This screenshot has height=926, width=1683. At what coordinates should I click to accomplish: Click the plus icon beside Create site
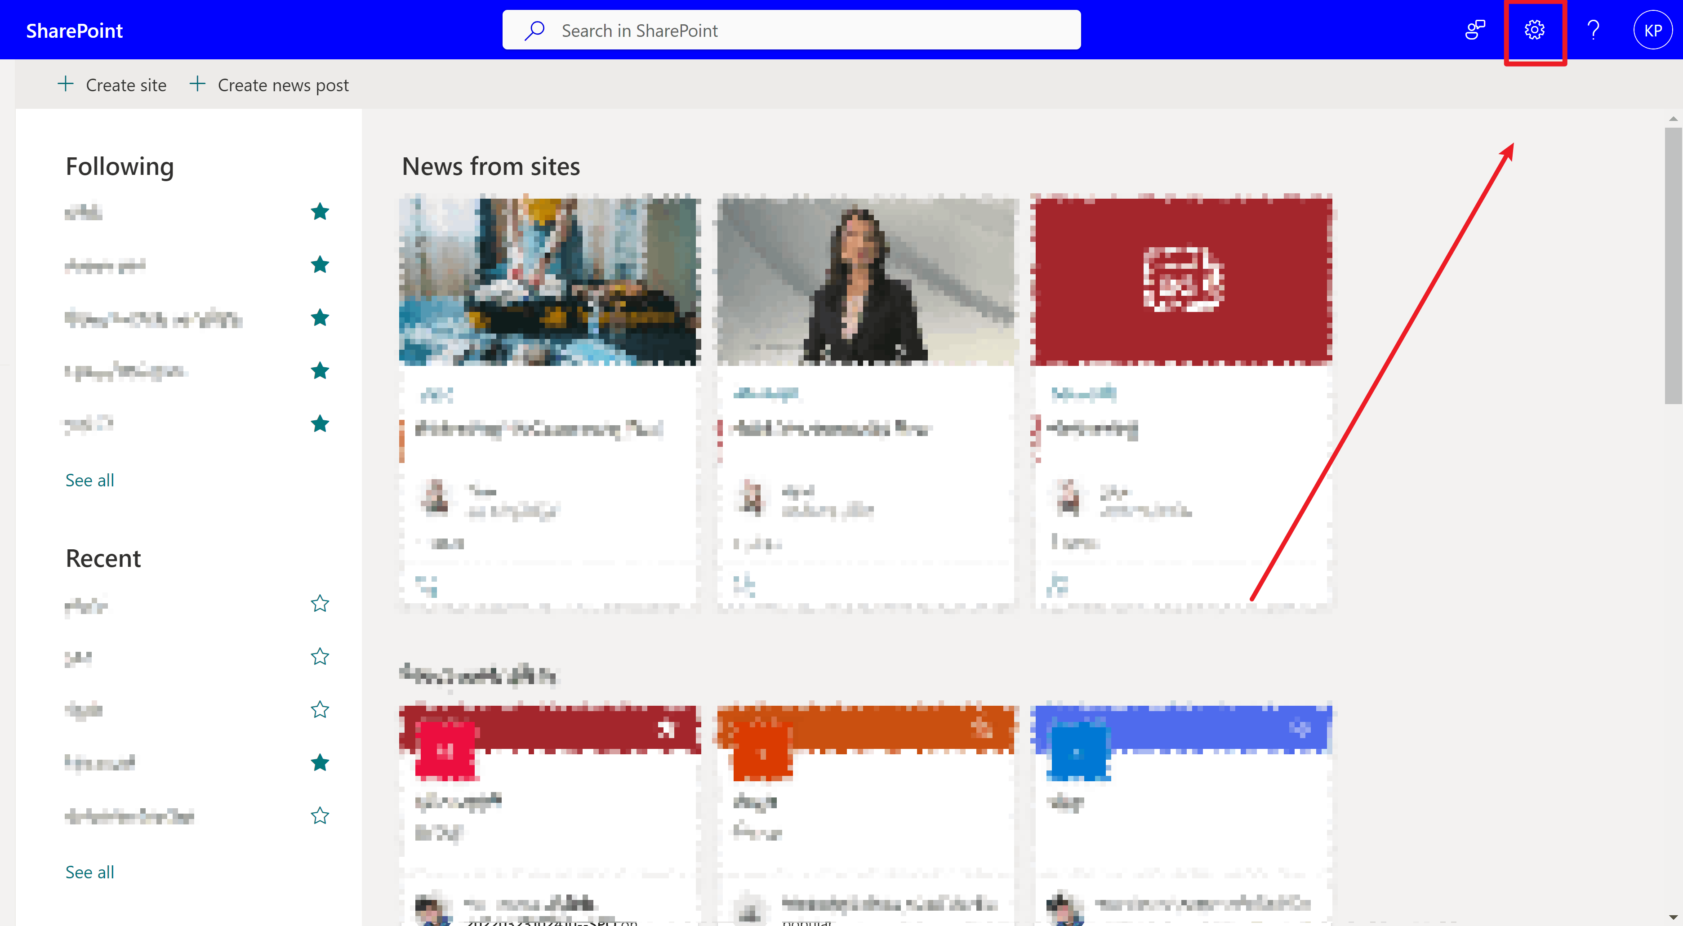(x=65, y=85)
